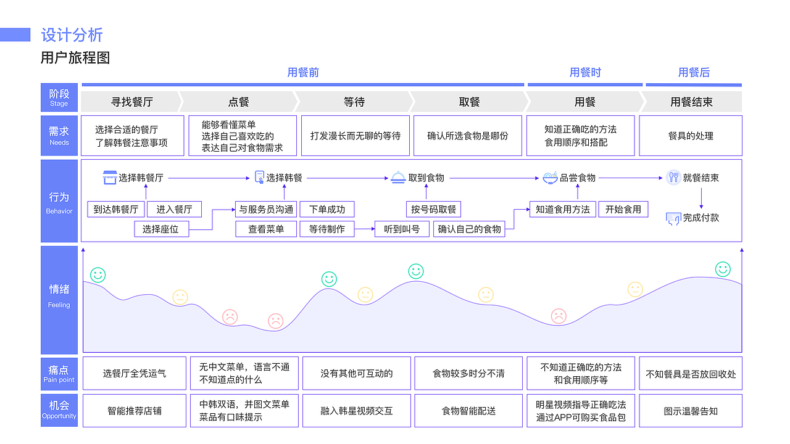
Task: Select the cloche icon beside 取到食物
Action: click(397, 177)
